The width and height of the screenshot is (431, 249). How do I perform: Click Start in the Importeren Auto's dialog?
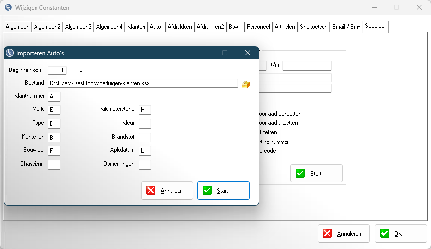223,190
